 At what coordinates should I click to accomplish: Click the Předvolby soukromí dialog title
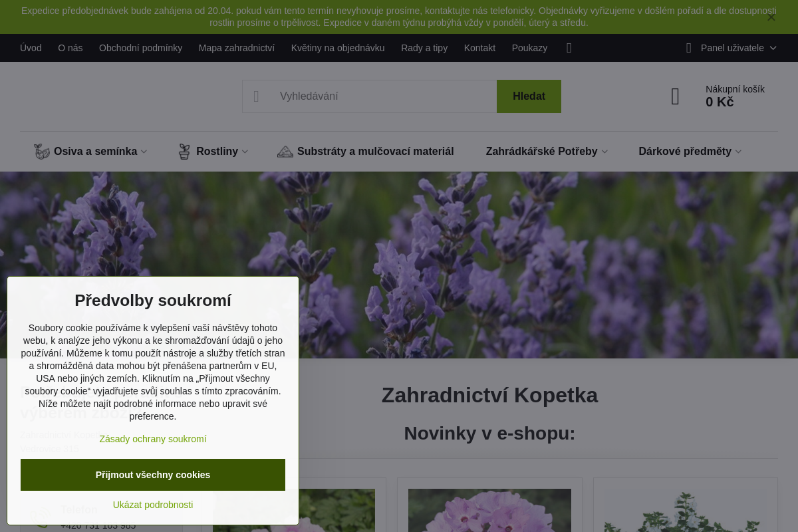pyautogui.click(x=153, y=300)
